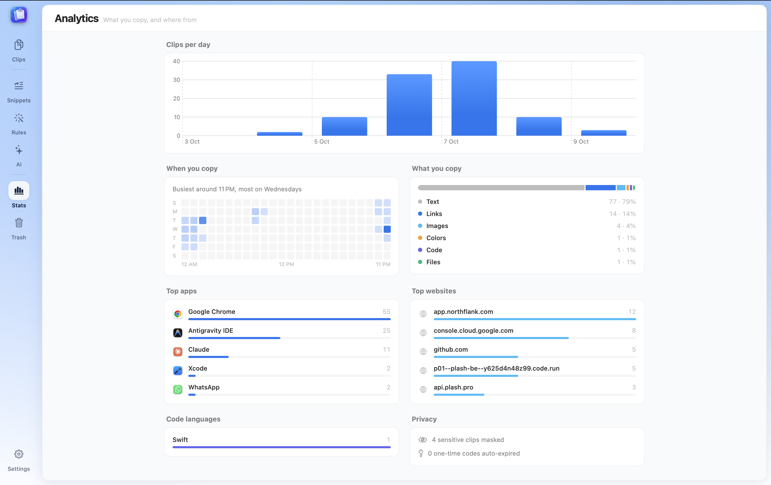The image size is (771, 485).
Task: Click the Files legend green dot
Action: [x=420, y=262]
